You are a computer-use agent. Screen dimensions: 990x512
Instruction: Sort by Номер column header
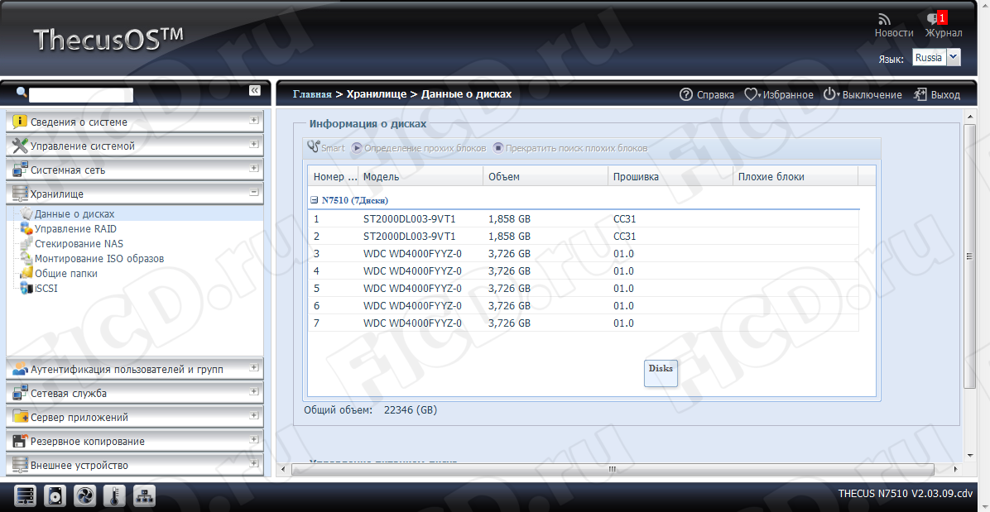334,176
